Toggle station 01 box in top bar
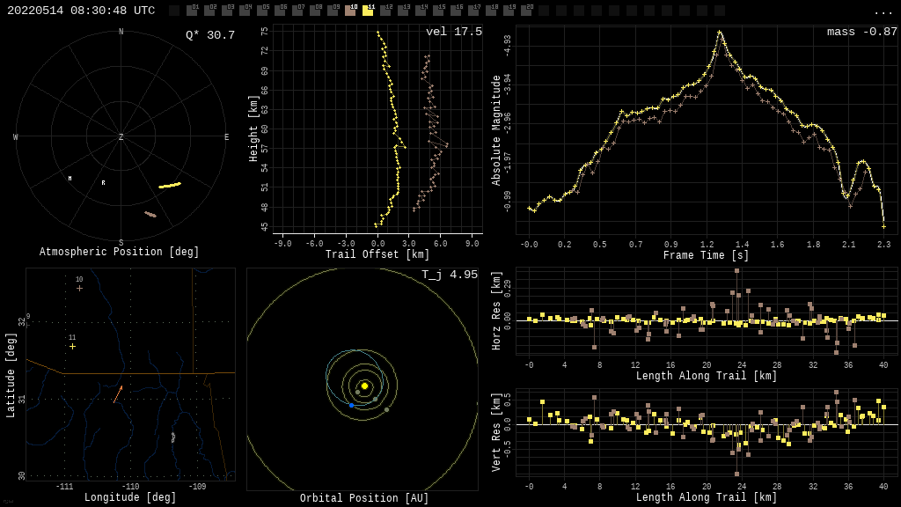The height and width of the screenshot is (507, 901). [192, 11]
